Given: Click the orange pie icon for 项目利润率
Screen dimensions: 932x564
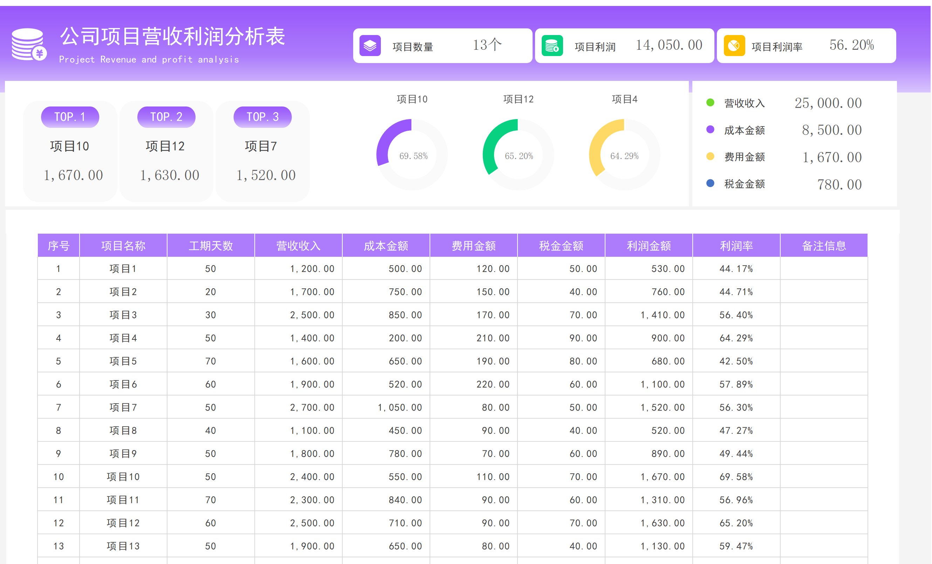Looking at the screenshot, I should (x=734, y=46).
